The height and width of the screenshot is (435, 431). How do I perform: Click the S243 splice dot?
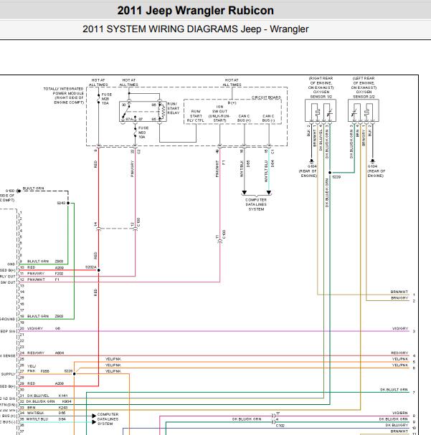[68, 203]
